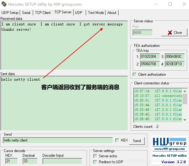Select the 18:22:51 connection log entry
This screenshot has height=166, width=189.
(158, 100)
